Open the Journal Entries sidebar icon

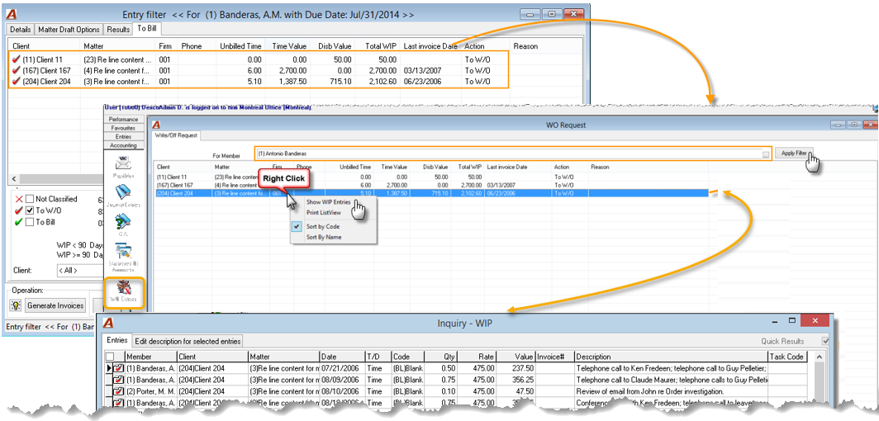pyautogui.click(x=123, y=194)
